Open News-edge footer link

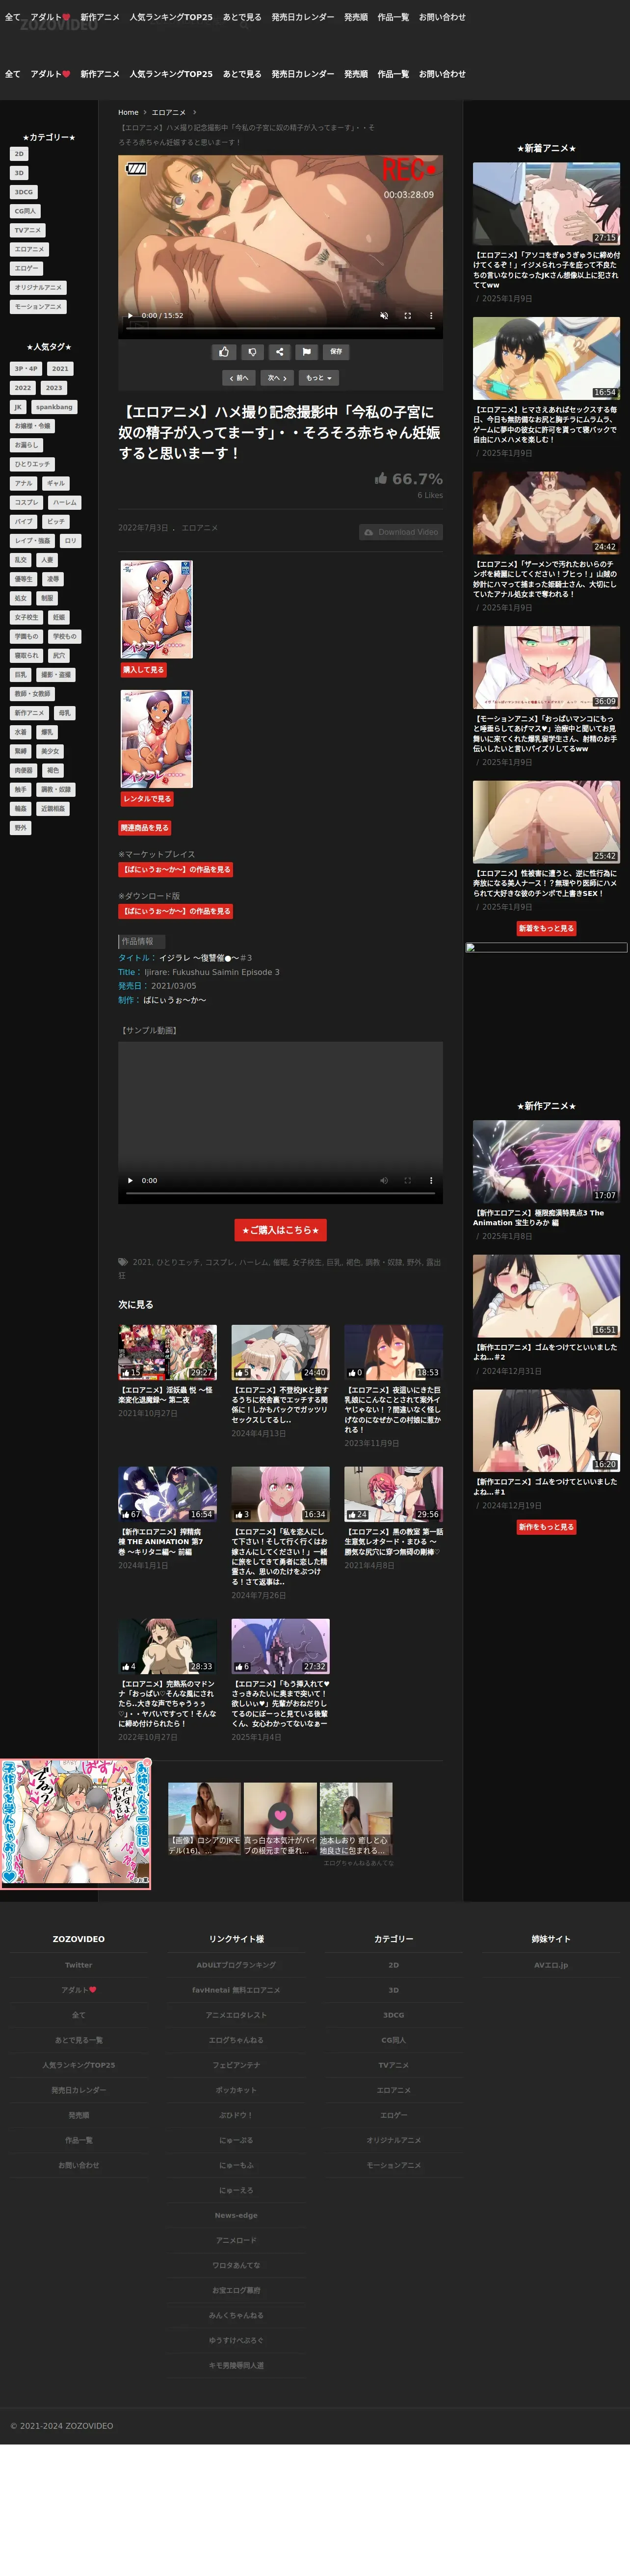tap(236, 2215)
